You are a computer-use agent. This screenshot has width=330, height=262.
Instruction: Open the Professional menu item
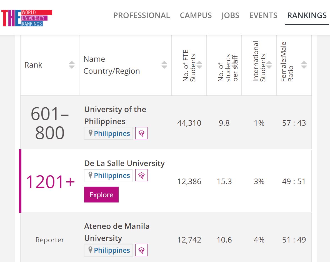coord(141,15)
